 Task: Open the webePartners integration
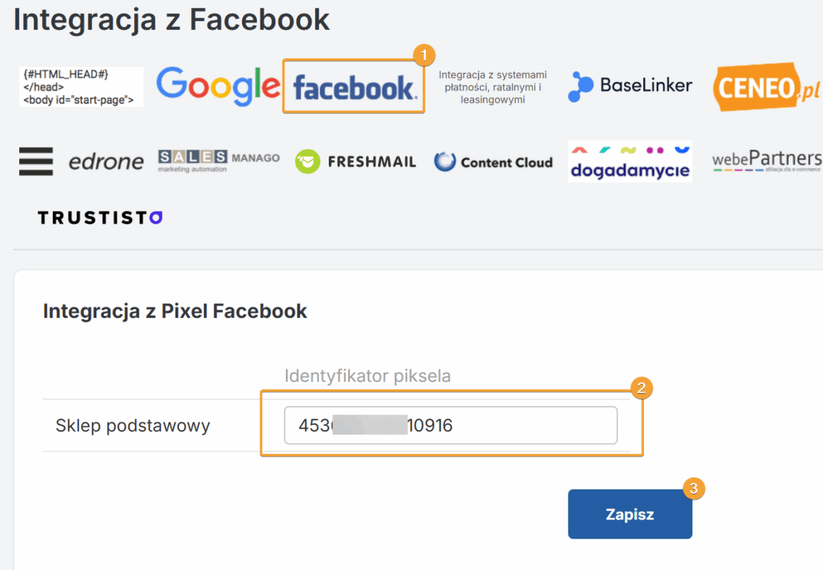[767, 161]
